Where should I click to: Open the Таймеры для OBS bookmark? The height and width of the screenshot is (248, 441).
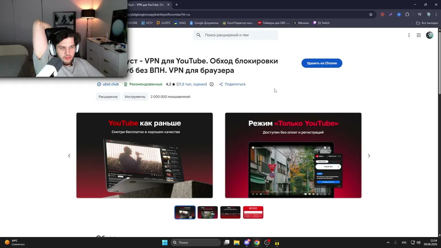pos(274,23)
